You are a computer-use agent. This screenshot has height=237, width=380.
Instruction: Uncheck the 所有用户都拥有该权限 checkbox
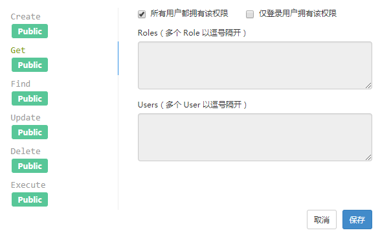142,14
